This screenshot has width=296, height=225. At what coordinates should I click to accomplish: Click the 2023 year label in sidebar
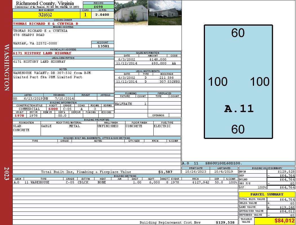(6, 174)
